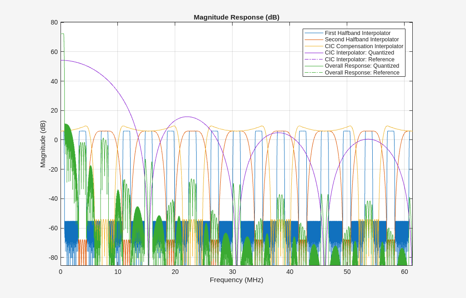Toggle CIC Compensation Interpolator legend entry

[364, 46]
